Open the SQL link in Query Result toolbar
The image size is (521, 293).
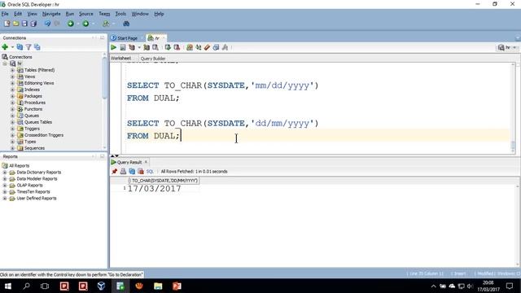(150, 172)
